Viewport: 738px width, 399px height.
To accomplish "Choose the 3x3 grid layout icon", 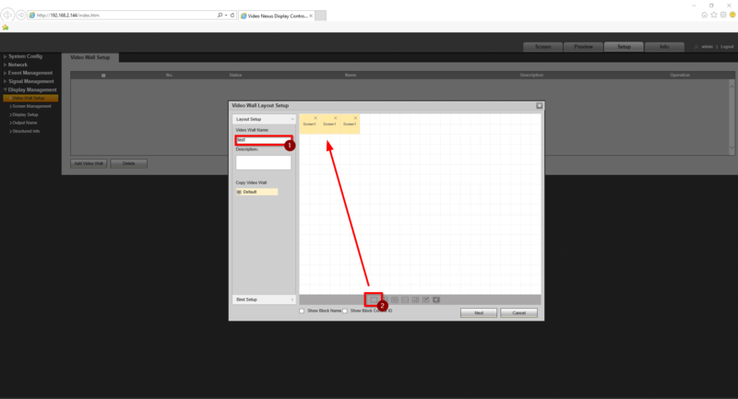I will coord(395,299).
